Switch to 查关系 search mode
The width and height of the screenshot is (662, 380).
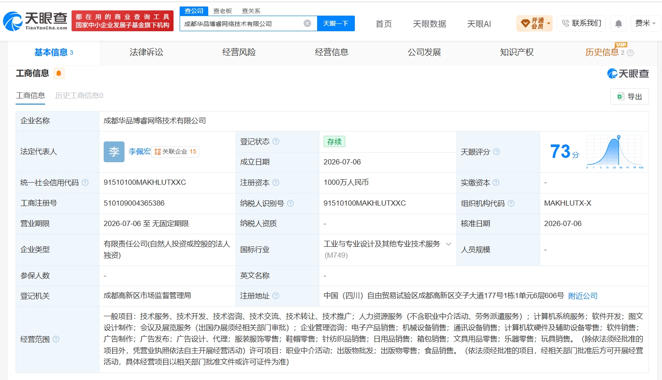[x=251, y=11]
